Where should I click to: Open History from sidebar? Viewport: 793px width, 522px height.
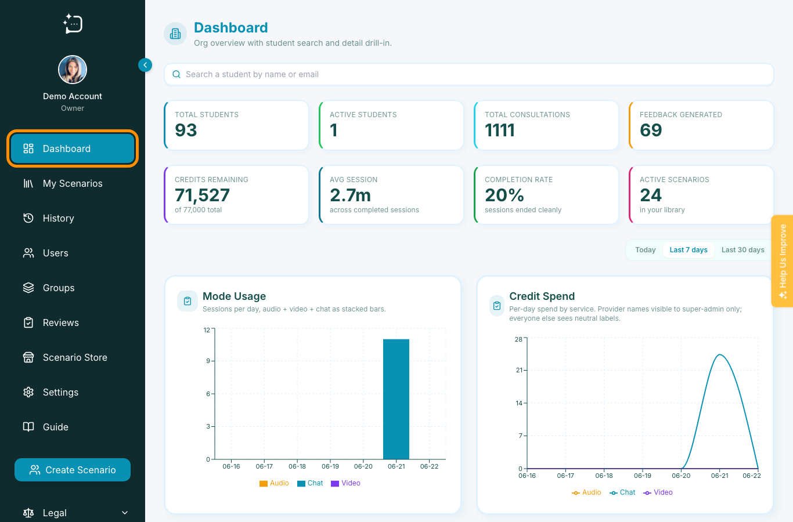(73, 218)
